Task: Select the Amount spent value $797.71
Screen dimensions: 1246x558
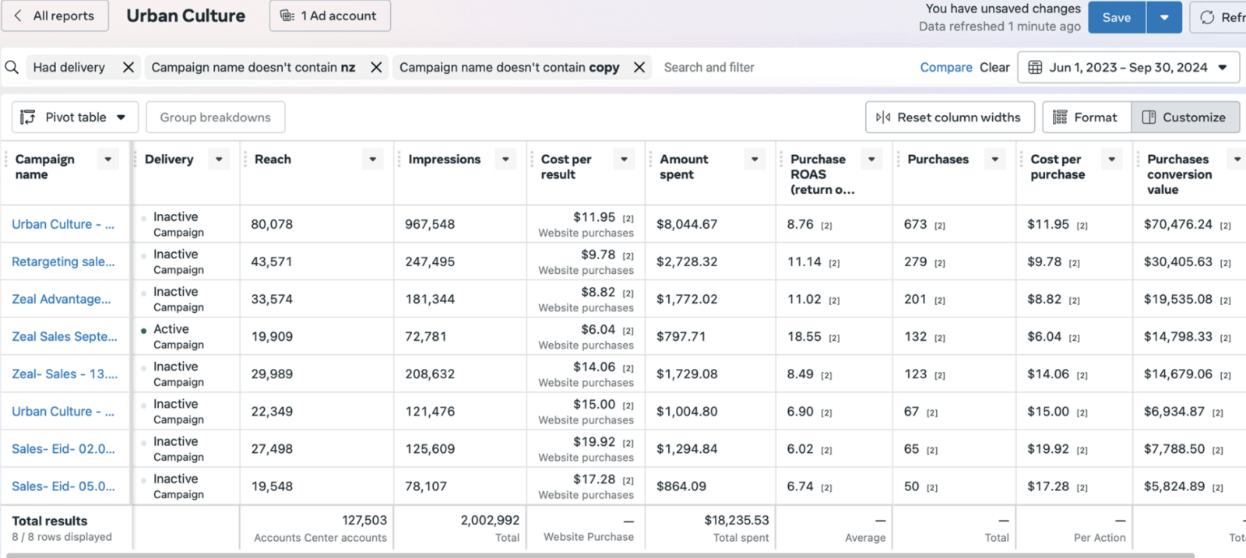Action: 681,336
